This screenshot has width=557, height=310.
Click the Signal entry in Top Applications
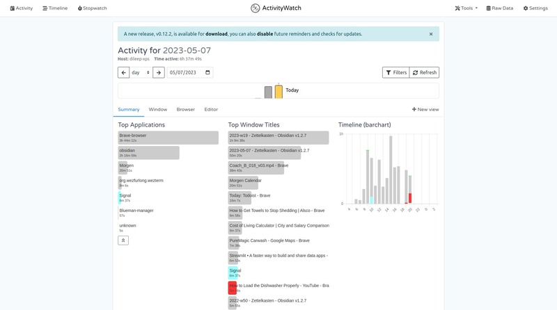pos(125,198)
